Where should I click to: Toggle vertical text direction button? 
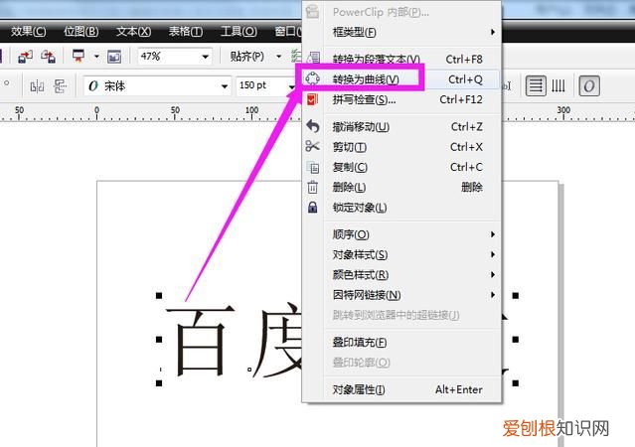click(558, 85)
